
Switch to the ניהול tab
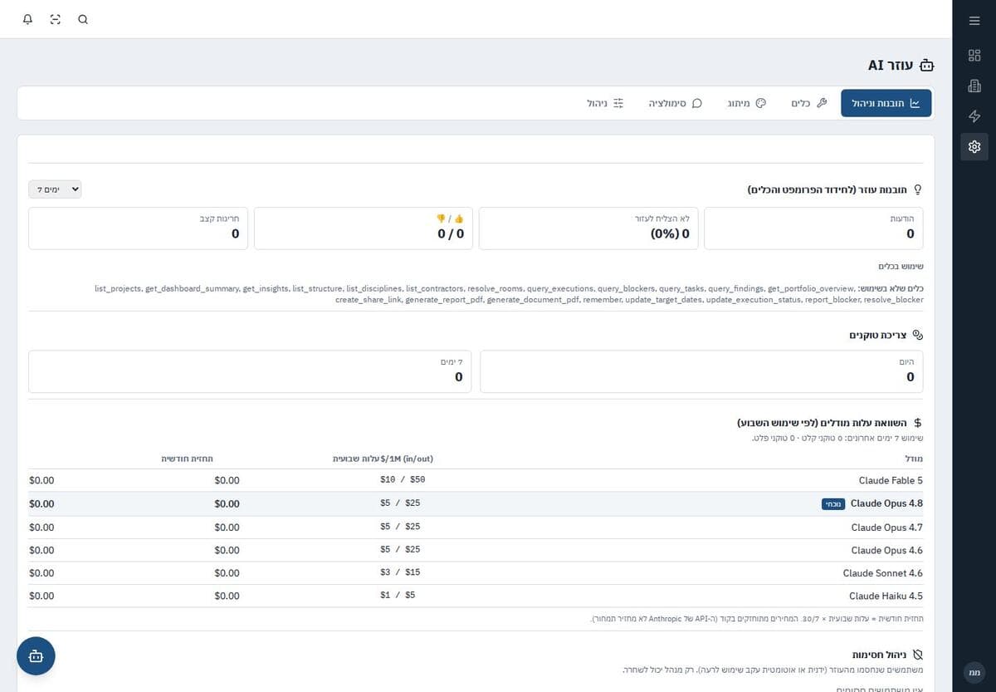[605, 103]
